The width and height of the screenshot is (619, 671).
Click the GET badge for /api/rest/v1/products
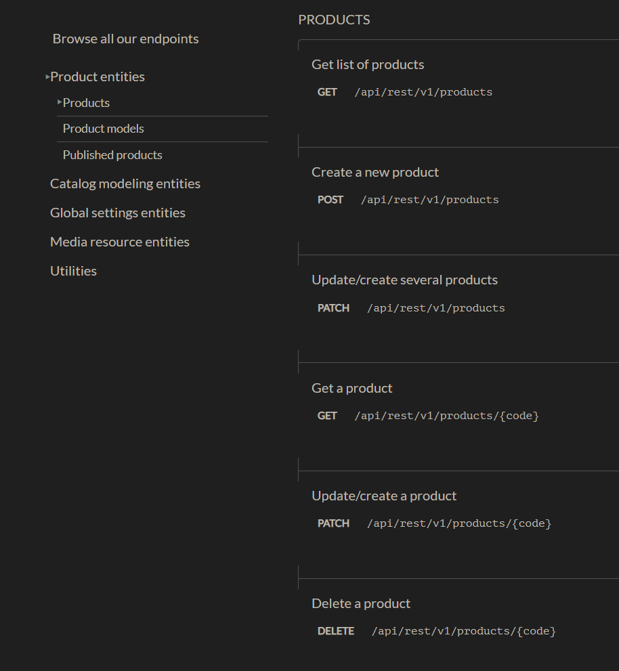pyautogui.click(x=327, y=91)
